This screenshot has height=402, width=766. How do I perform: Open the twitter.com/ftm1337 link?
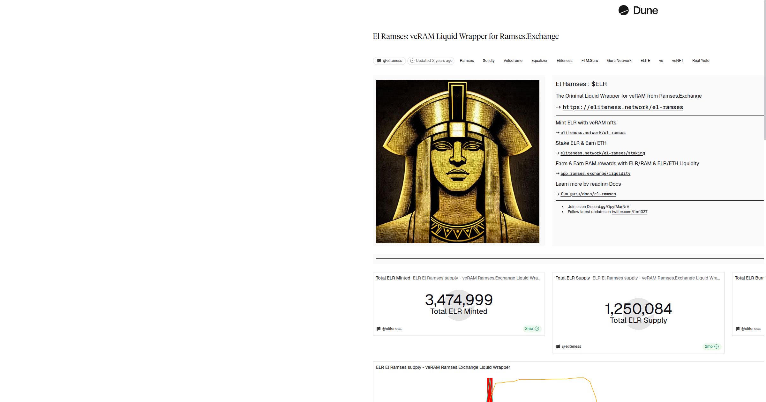tap(629, 212)
